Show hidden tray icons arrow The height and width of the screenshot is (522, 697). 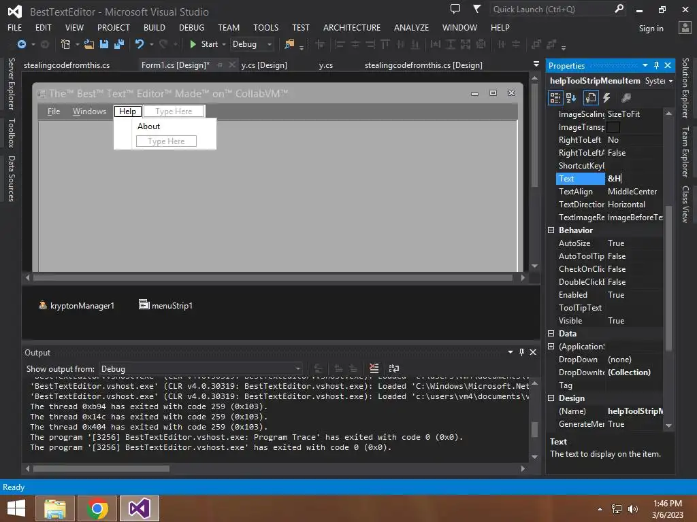click(x=600, y=509)
